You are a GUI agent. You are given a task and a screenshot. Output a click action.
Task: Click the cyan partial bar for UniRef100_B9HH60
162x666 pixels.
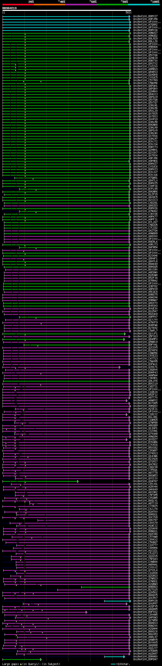(115, 657)
